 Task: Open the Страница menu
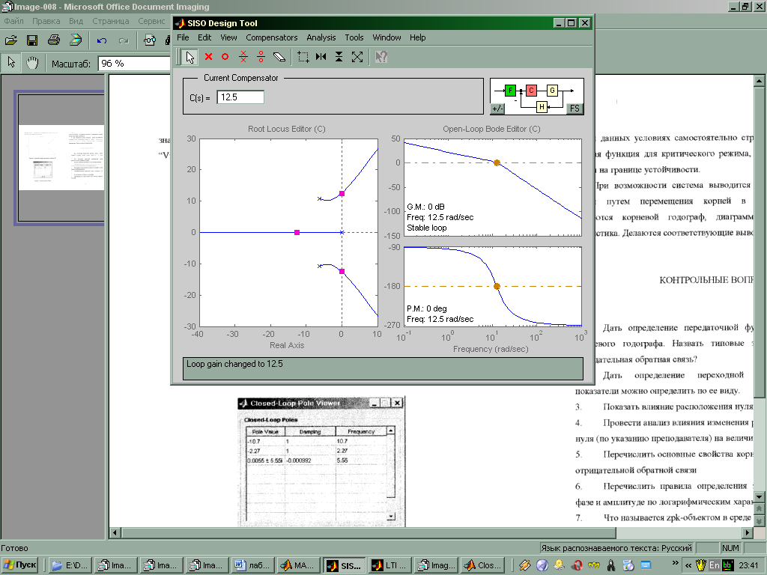pyautogui.click(x=111, y=21)
